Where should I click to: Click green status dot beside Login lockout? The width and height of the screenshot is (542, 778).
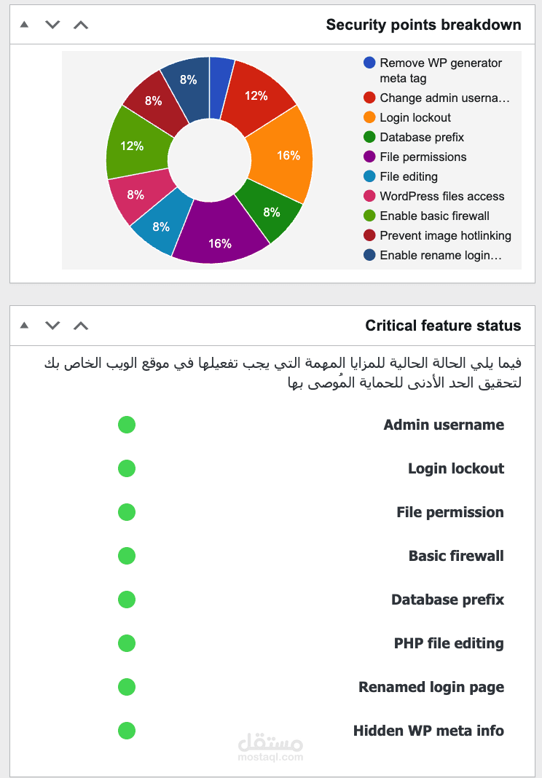[127, 468]
